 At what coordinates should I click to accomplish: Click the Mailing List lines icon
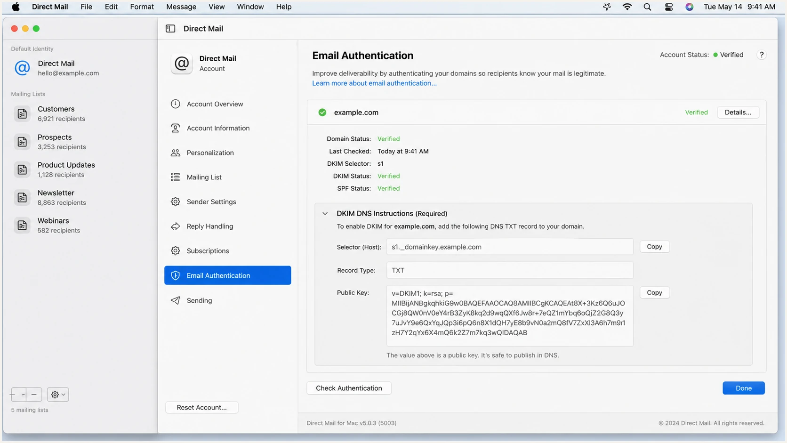click(176, 177)
